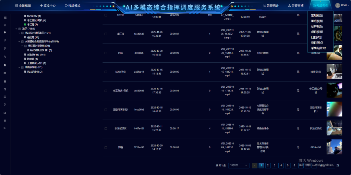The height and width of the screenshot is (175, 351).
Task: Open the 监控中心 navigation tab
Action: click(48, 6)
